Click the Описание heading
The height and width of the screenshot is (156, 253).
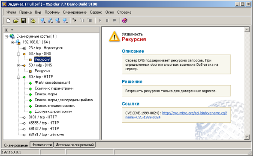pos(133,51)
